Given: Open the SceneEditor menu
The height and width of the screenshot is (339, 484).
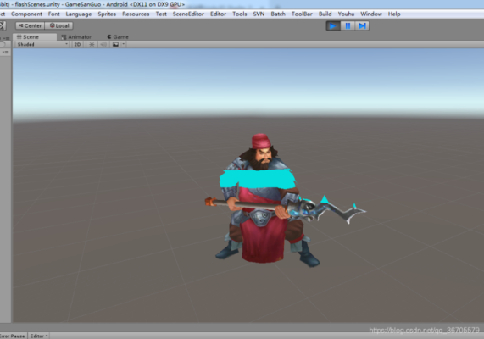Looking at the screenshot, I should click(188, 14).
